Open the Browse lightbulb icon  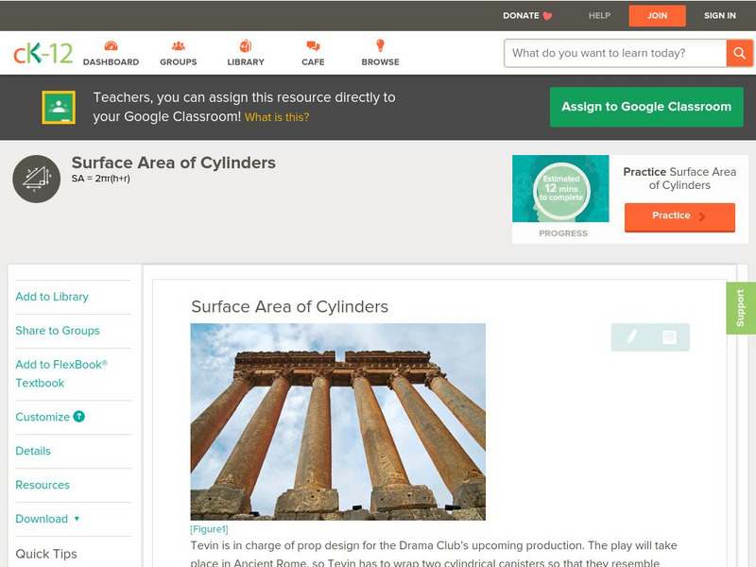tap(380, 45)
